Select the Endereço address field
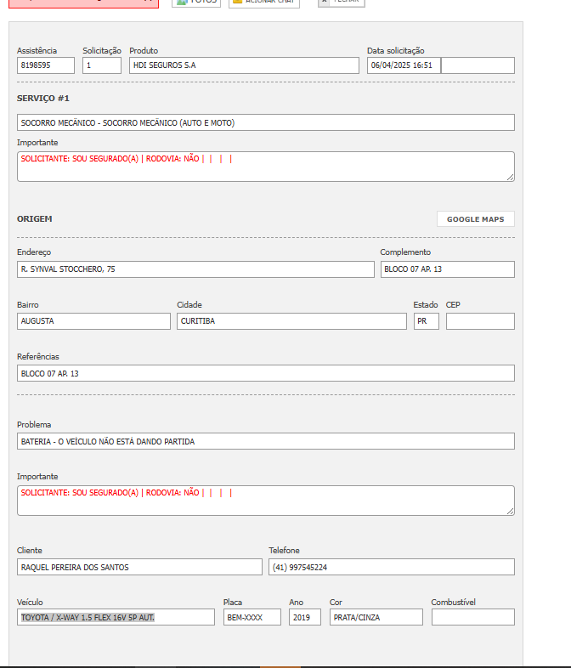 [195, 269]
